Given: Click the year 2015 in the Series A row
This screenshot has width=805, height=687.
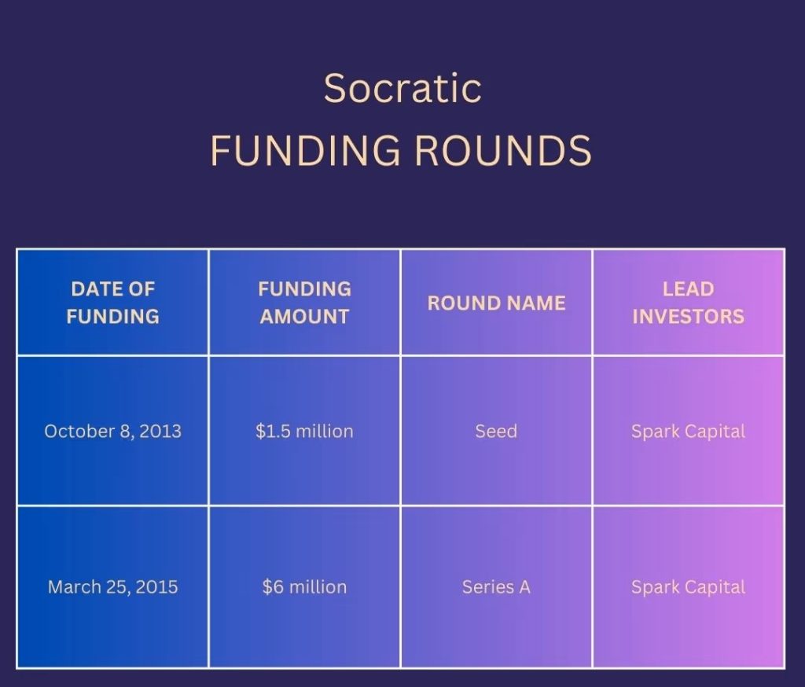Looking at the screenshot, I should [x=159, y=587].
